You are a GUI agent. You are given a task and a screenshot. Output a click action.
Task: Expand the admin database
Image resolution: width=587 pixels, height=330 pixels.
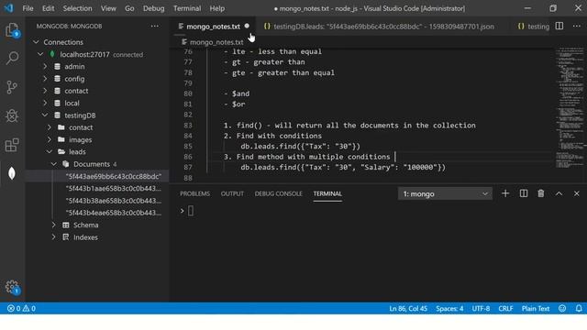(x=45, y=67)
